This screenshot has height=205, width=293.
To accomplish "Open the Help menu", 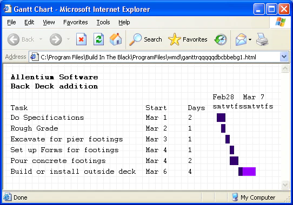I will (124, 22).
